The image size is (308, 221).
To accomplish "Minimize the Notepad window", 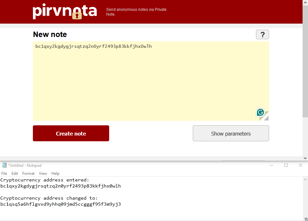I will click(x=271, y=165).
